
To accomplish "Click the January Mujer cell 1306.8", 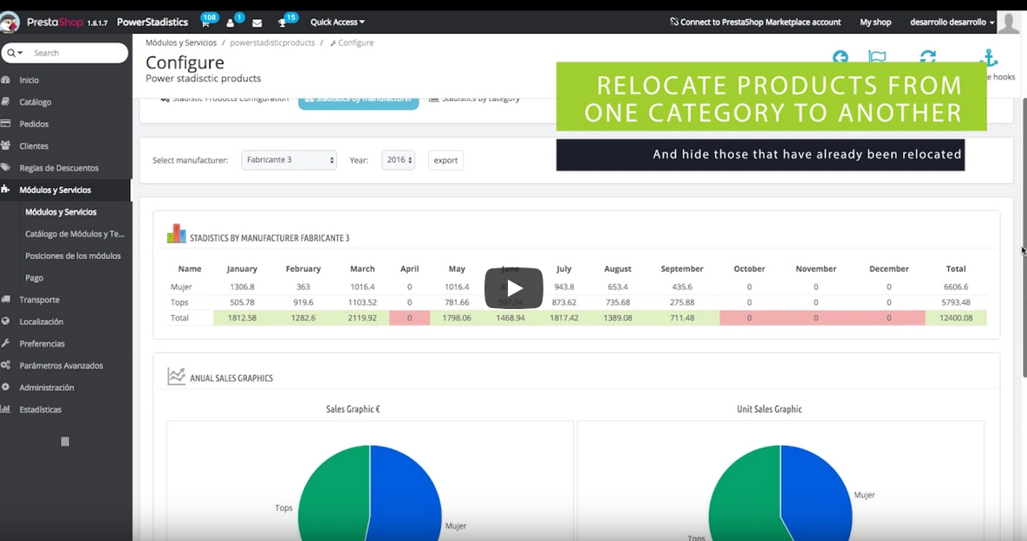I will (x=242, y=287).
